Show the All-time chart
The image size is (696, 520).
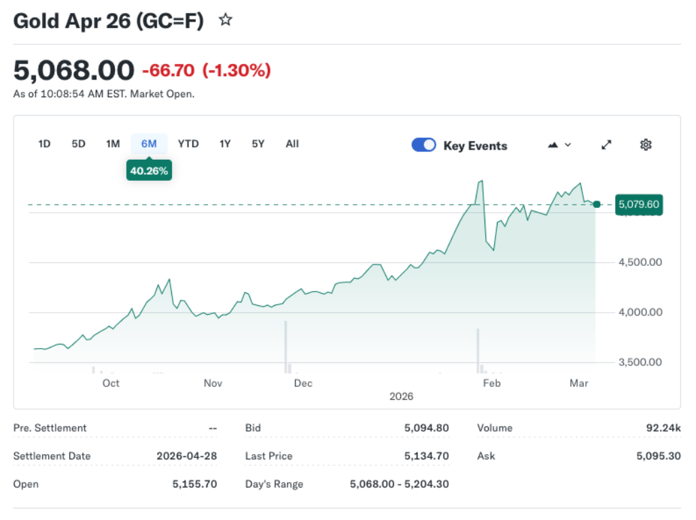click(292, 143)
